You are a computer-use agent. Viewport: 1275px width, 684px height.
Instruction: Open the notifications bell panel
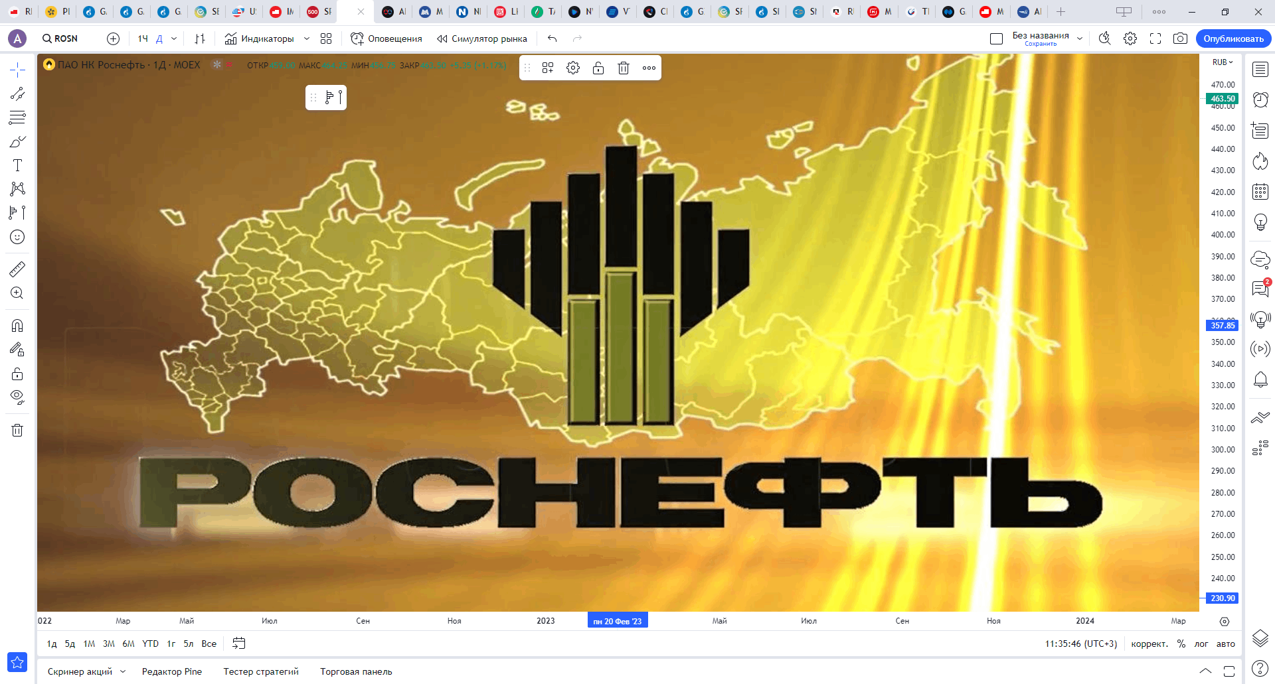pyautogui.click(x=1260, y=379)
